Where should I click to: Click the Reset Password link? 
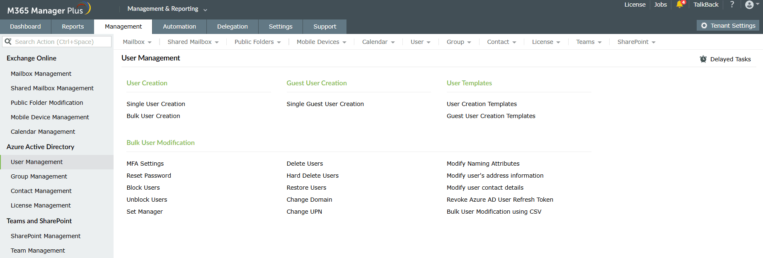tap(149, 176)
